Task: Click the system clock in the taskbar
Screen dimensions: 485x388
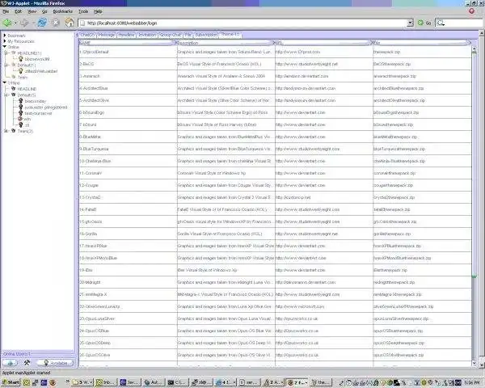Action: tap(472, 382)
